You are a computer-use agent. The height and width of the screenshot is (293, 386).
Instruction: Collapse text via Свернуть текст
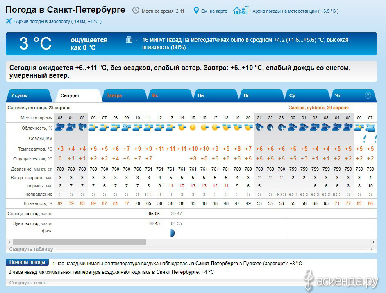(27, 283)
